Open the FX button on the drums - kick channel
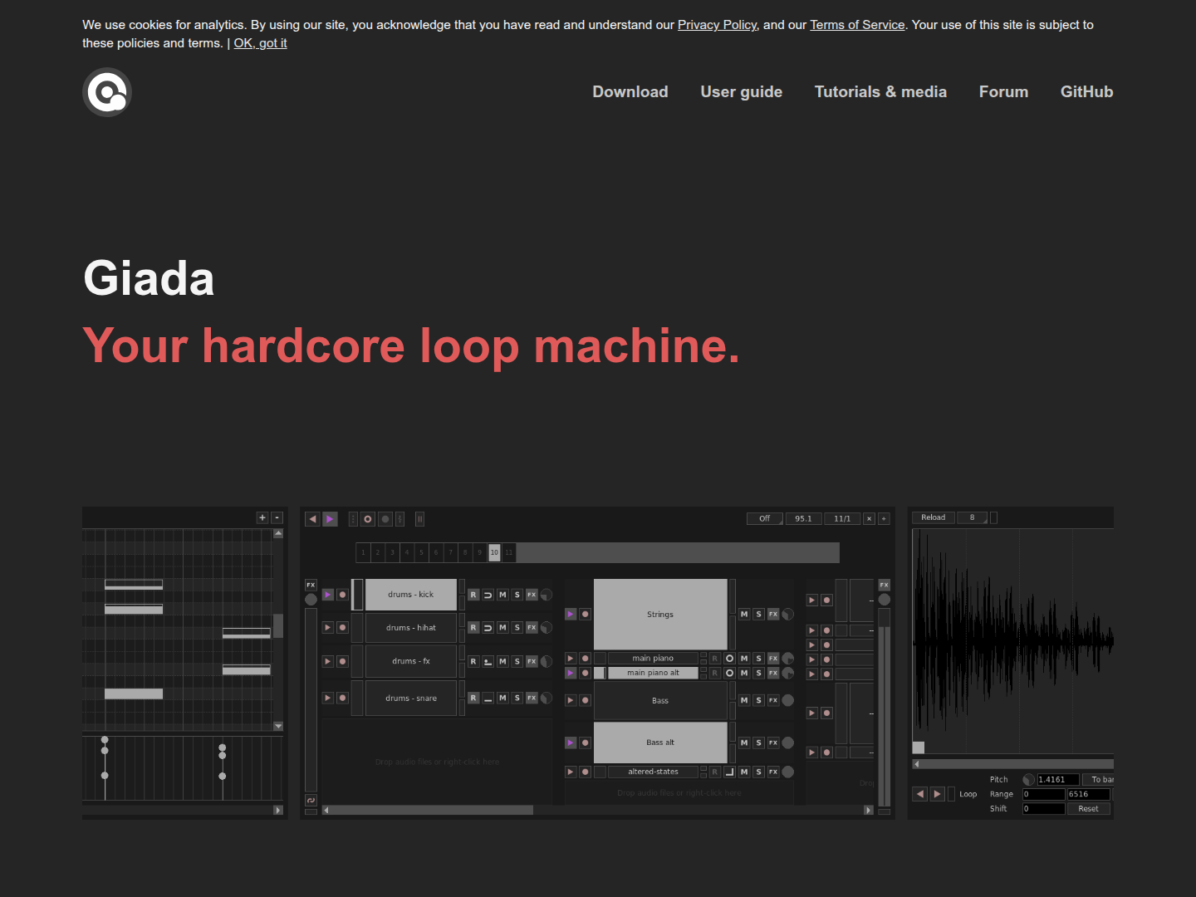The image size is (1196, 897). [x=532, y=595]
